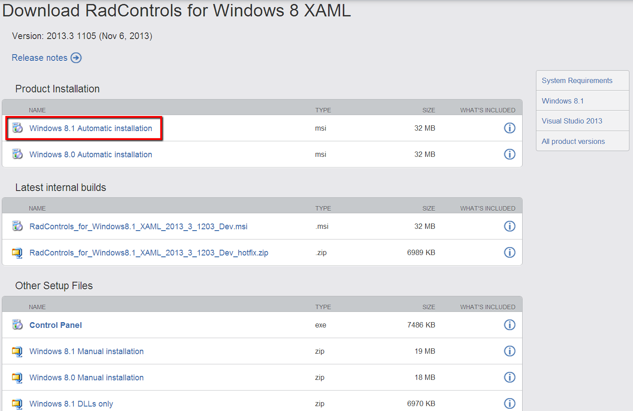This screenshot has width=633, height=411.
Task: Open info icon for the Dev.msi internal build
Action: coord(510,226)
